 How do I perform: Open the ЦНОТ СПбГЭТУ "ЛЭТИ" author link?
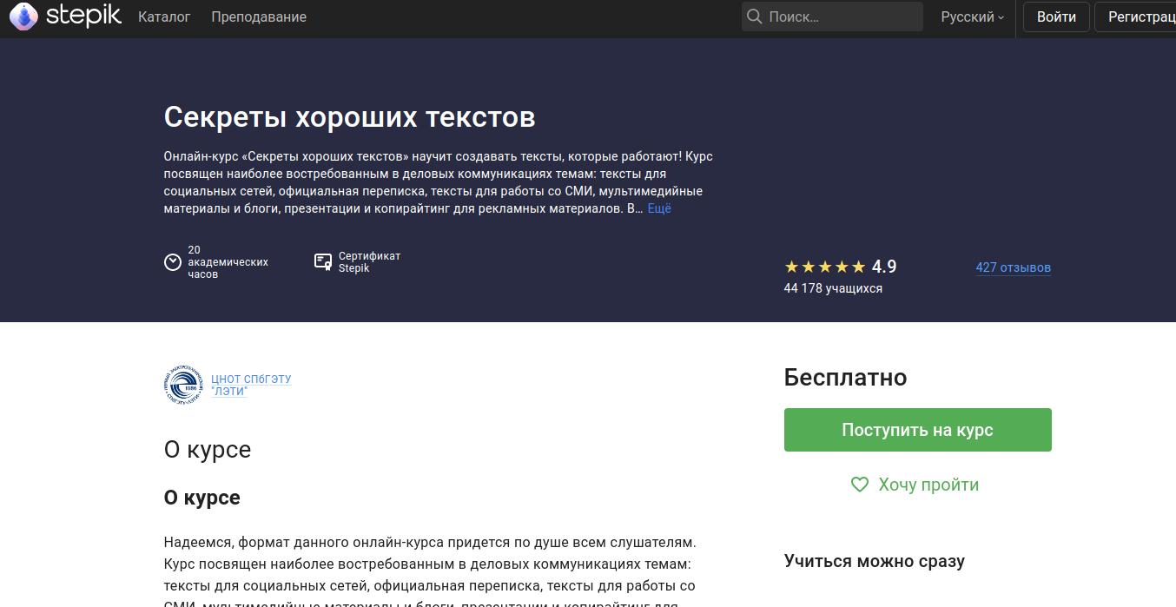pos(251,386)
